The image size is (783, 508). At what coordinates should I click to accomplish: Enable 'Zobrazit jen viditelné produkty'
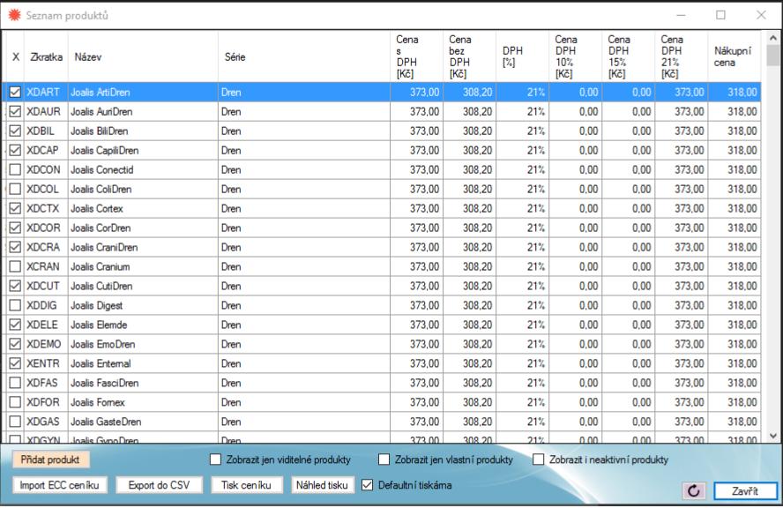pyautogui.click(x=215, y=459)
